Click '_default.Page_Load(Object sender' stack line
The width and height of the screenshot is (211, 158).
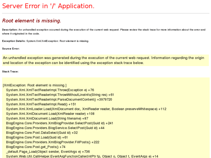click(x=48, y=152)
